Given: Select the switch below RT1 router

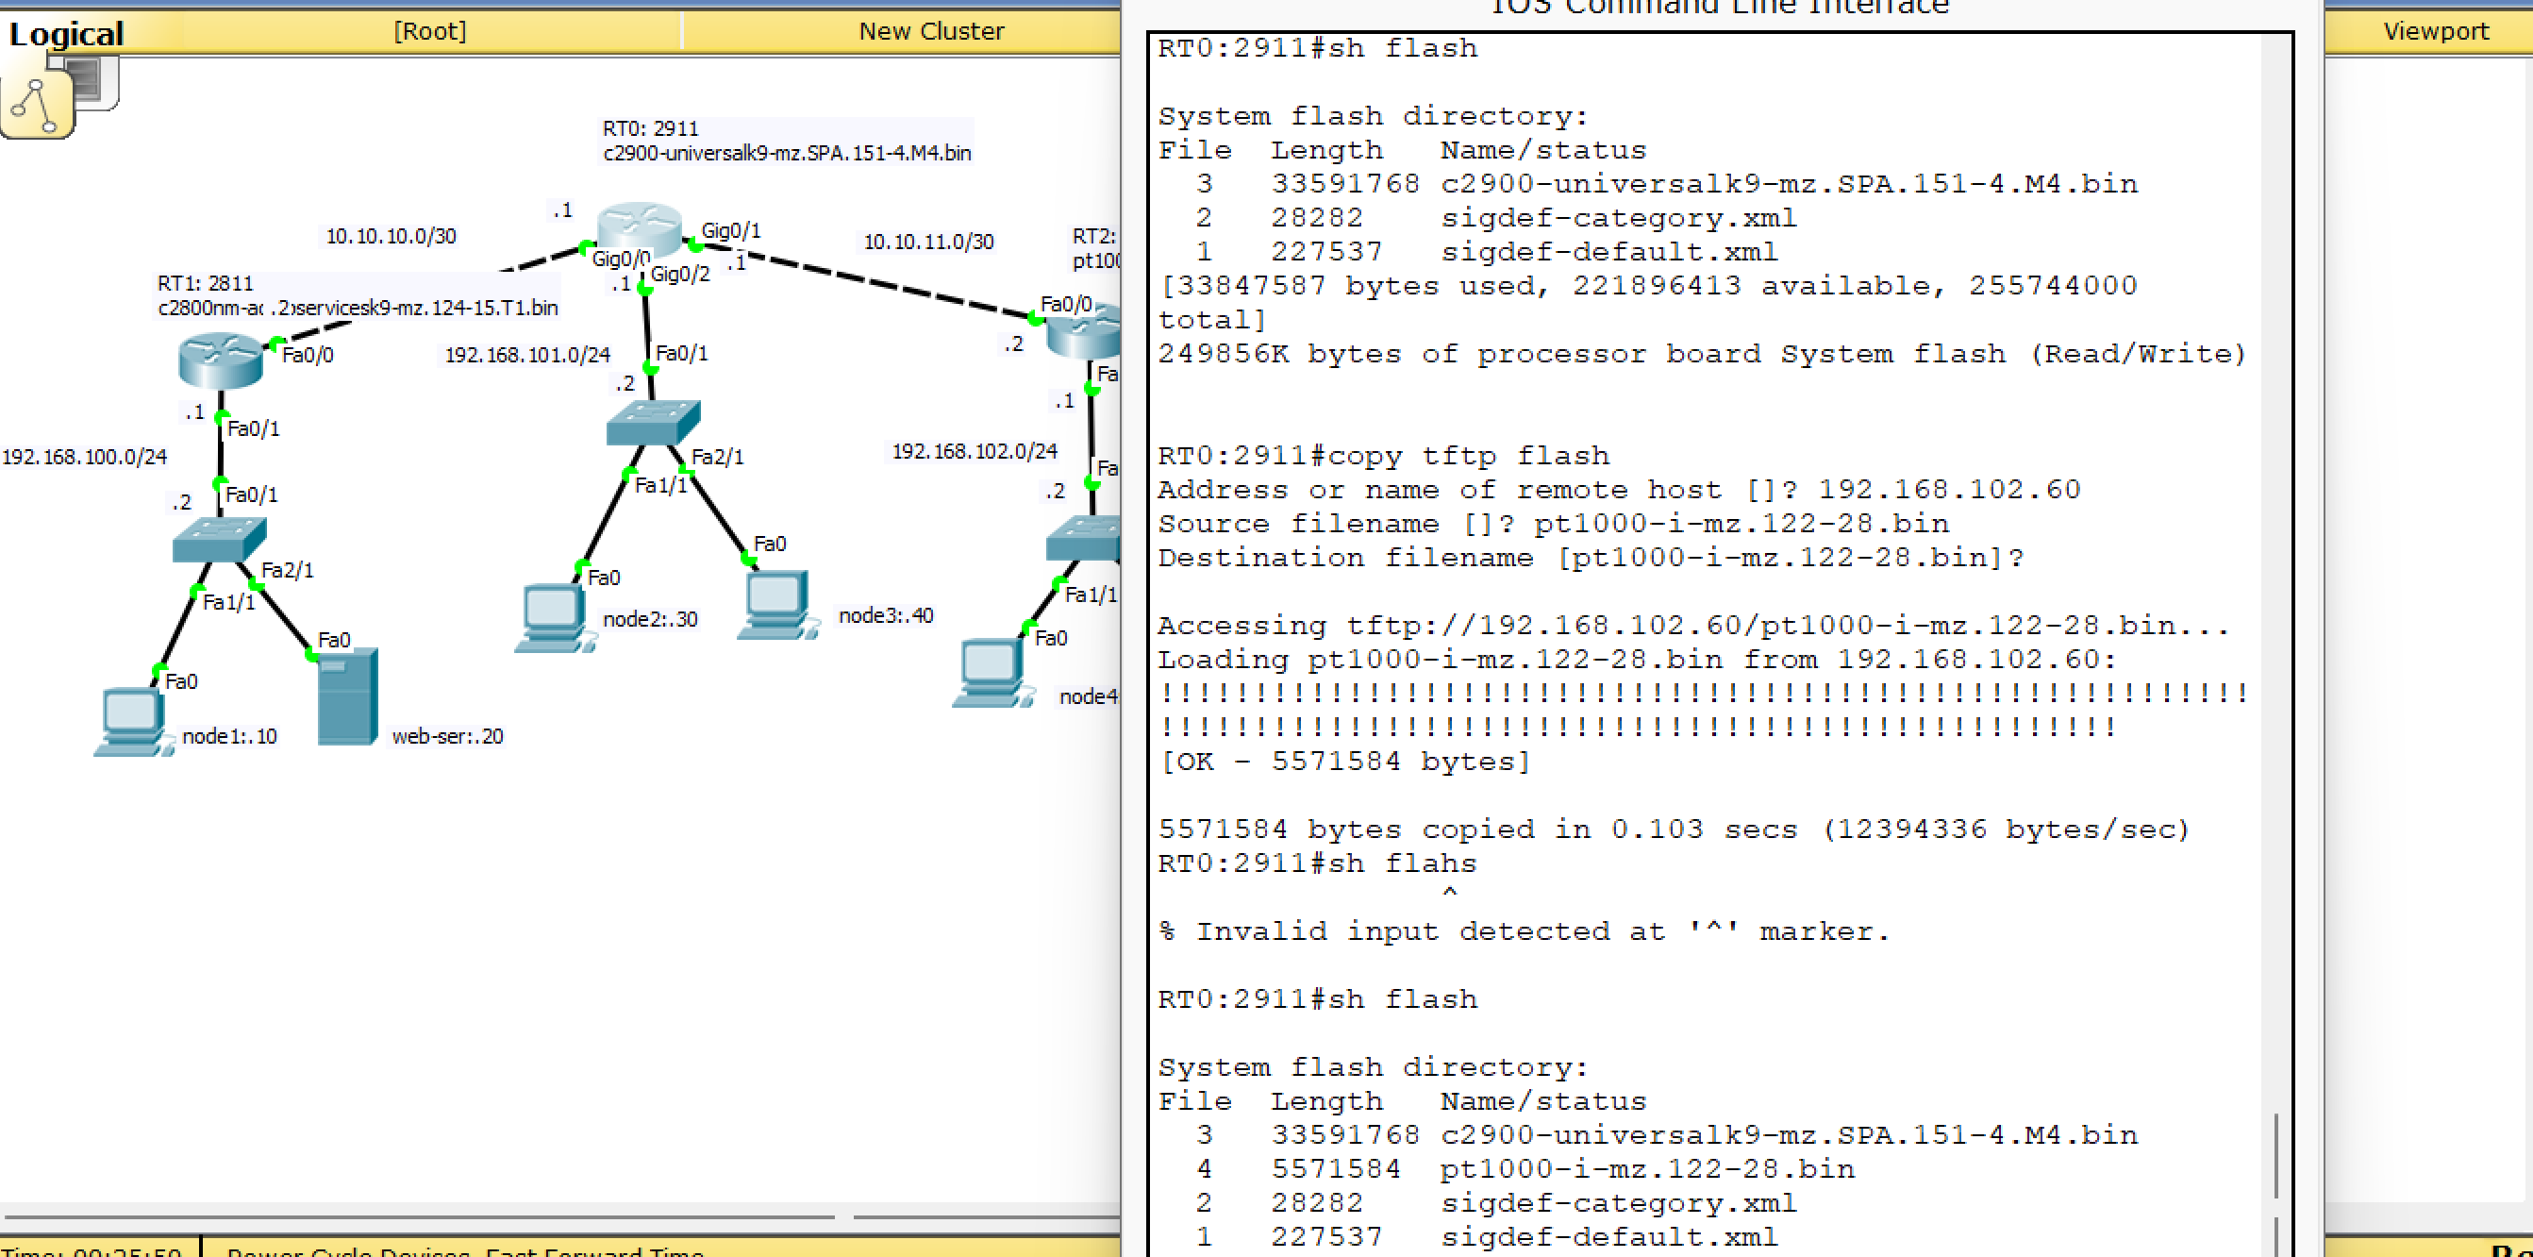Looking at the screenshot, I should point(218,540).
